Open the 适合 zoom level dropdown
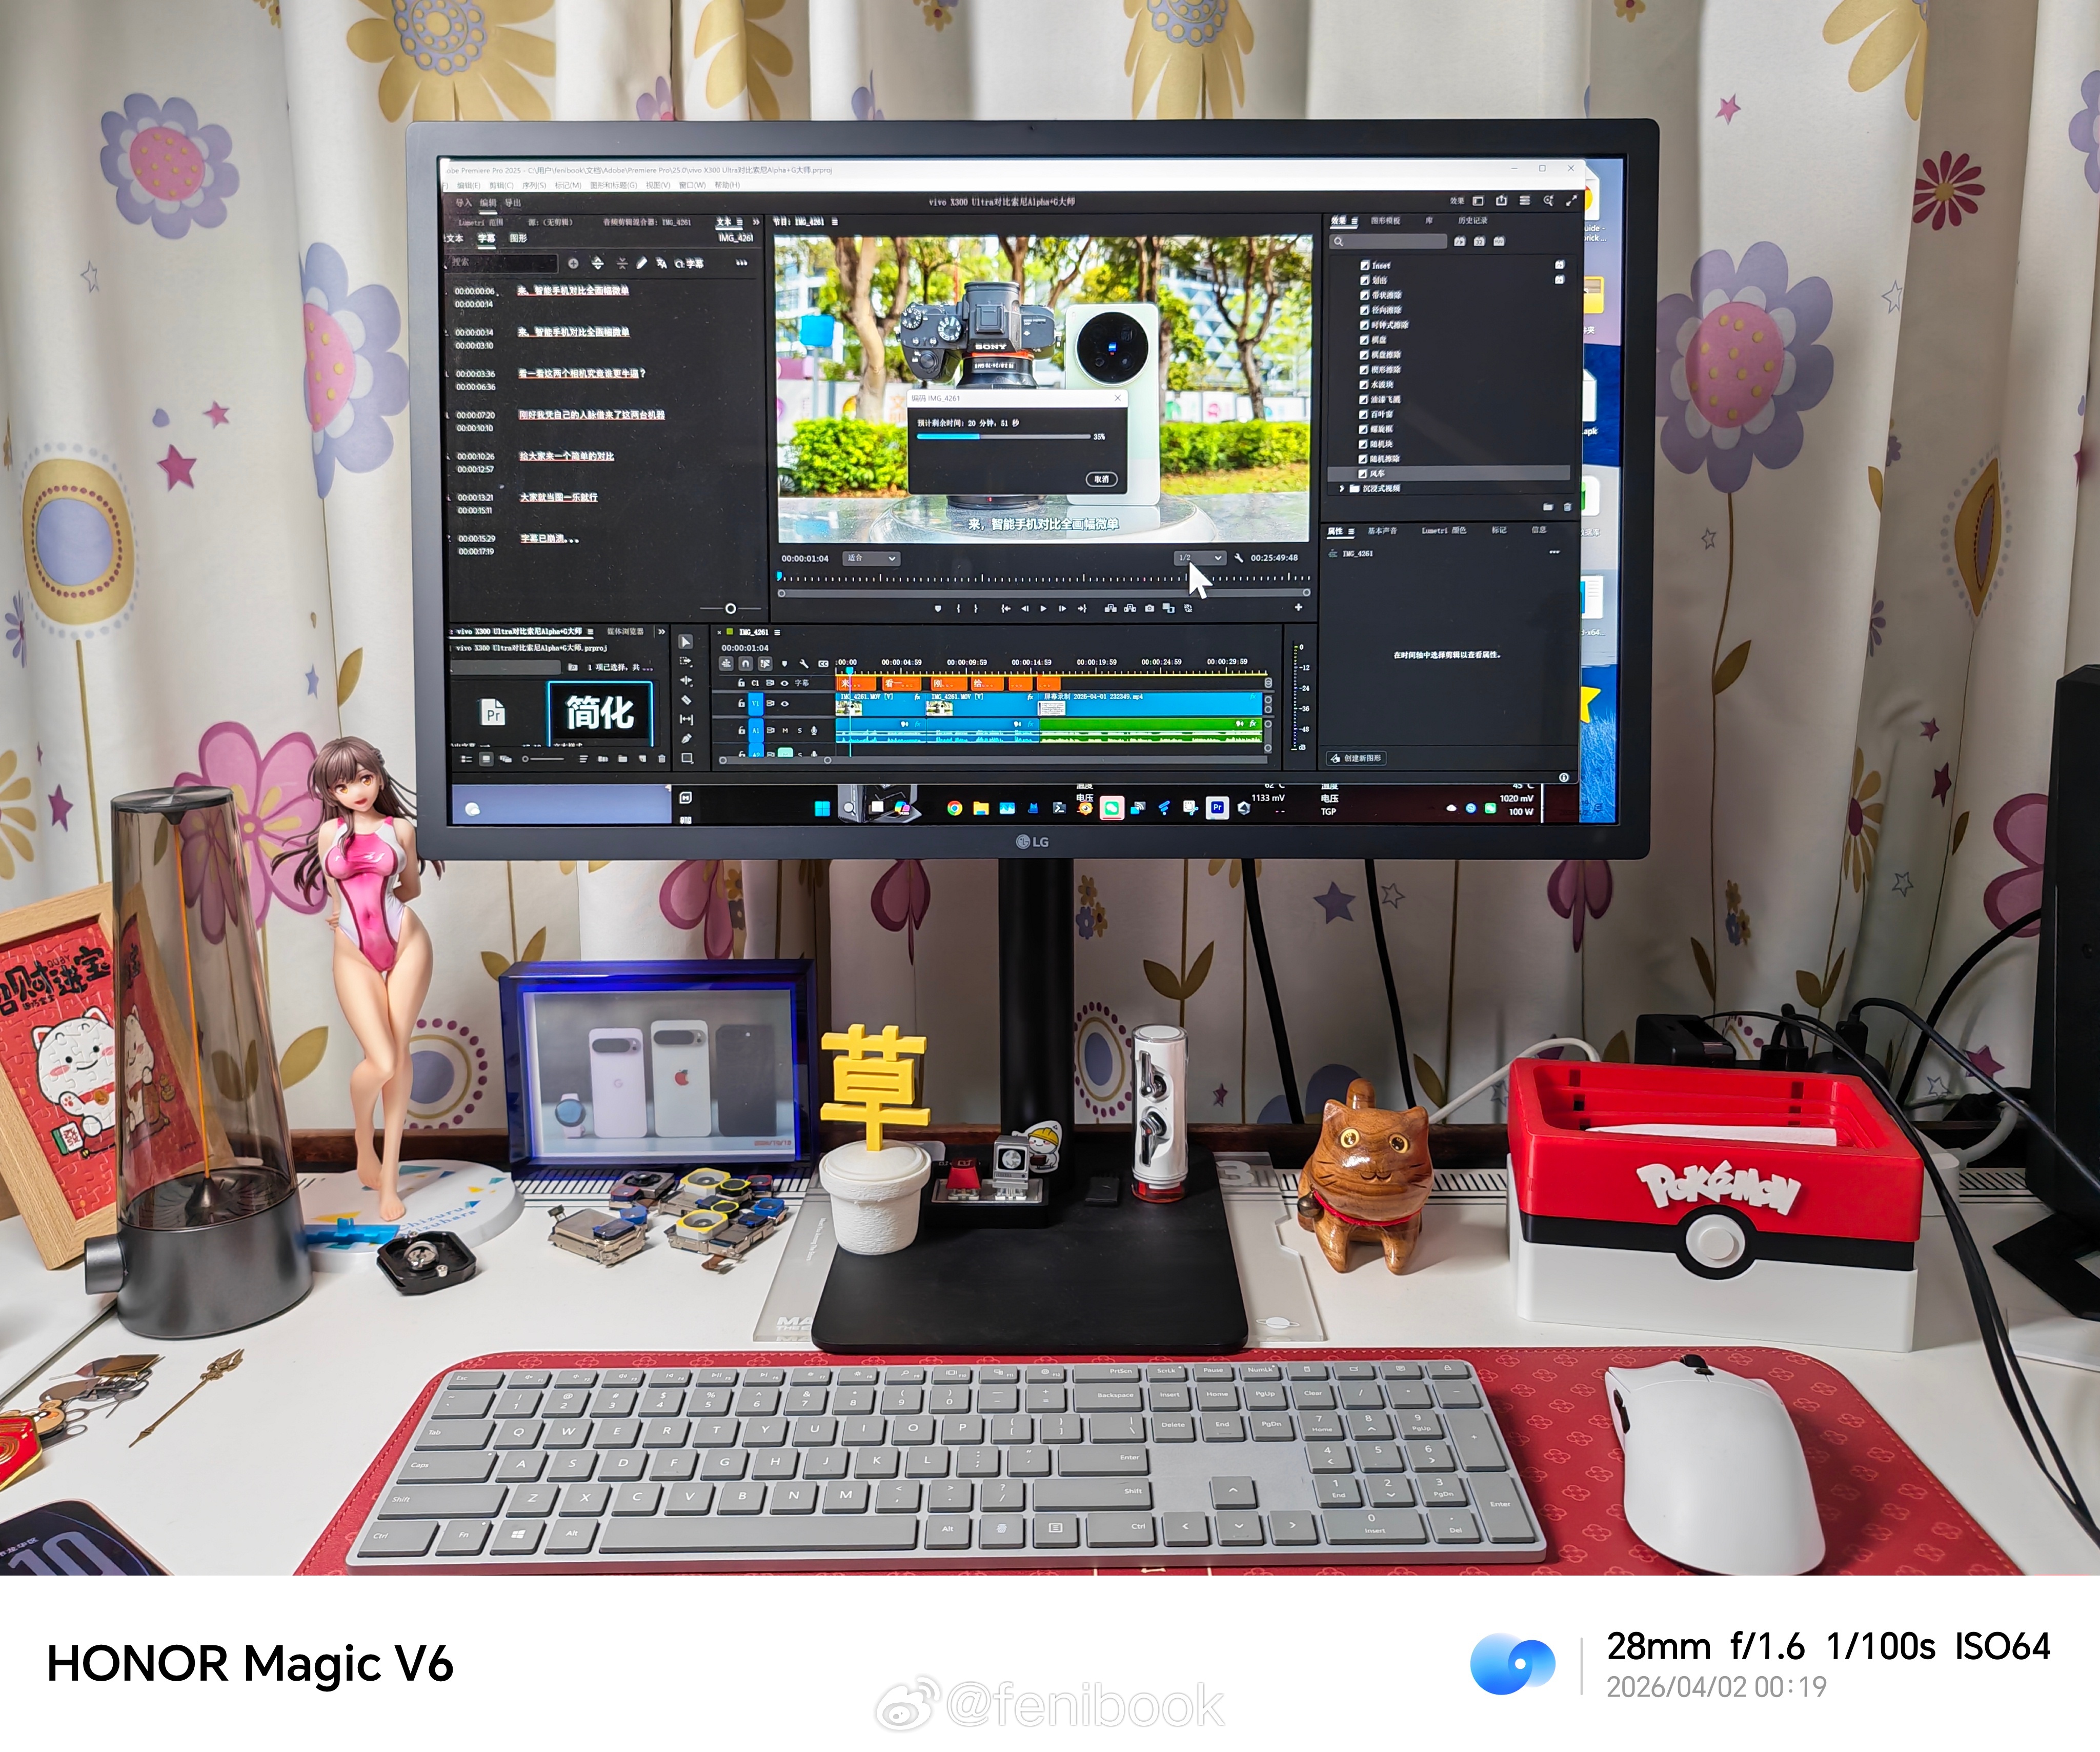 (x=871, y=559)
